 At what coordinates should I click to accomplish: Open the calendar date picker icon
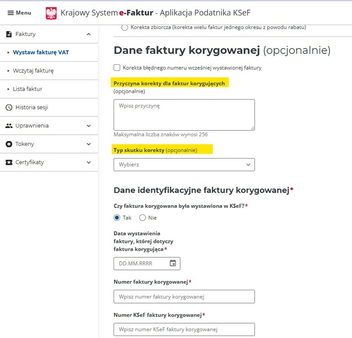(x=173, y=263)
